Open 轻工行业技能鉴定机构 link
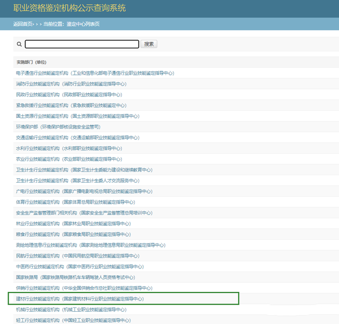Screen dimensions: 339x324 [73, 320]
